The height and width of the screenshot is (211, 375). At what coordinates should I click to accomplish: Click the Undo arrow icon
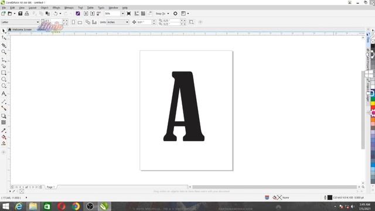tap(56, 13)
